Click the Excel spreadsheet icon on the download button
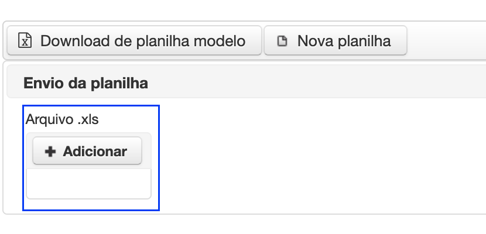This screenshot has height=234, width=486. 25,40
